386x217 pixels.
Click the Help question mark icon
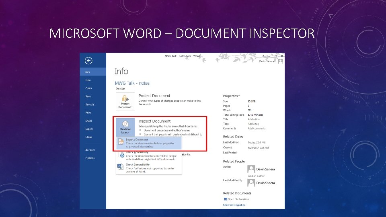pos(263,56)
